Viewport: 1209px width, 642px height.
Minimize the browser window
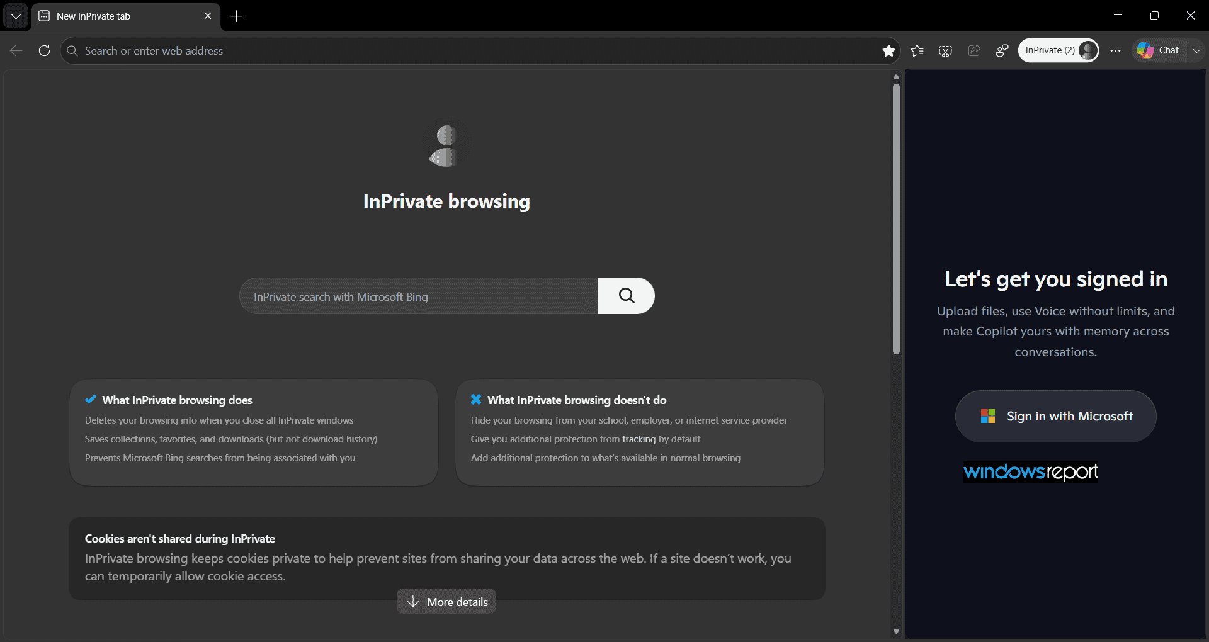tap(1118, 16)
